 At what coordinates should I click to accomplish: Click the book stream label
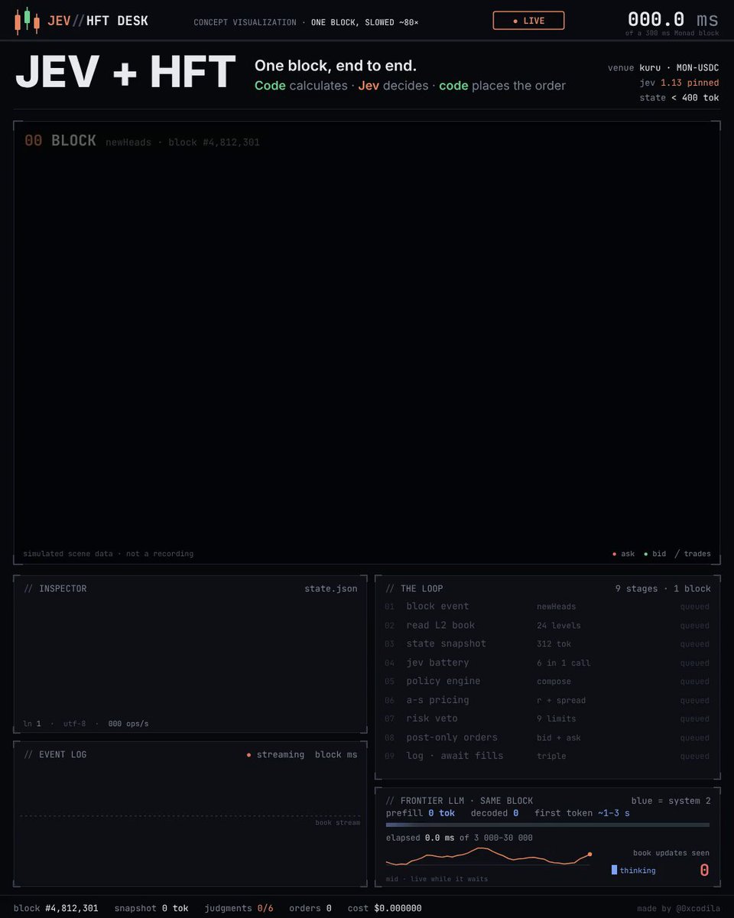338,822
